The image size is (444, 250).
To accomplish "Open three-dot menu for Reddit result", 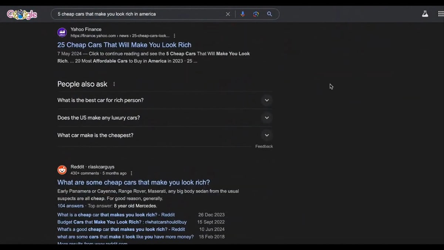I will point(131,173).
